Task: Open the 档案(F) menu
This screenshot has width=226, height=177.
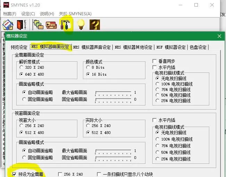Action: 10,14
